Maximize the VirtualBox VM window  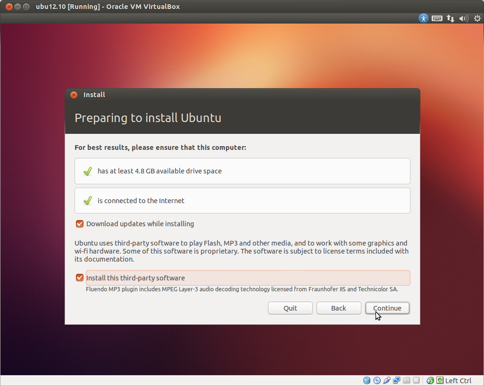tap(26, 7)
